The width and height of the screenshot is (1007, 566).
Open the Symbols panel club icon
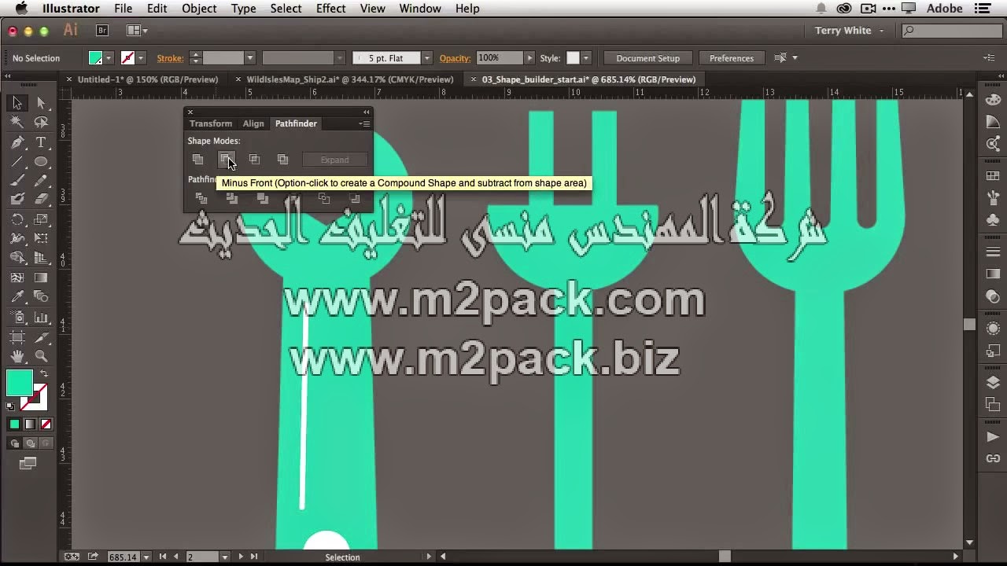993,221
